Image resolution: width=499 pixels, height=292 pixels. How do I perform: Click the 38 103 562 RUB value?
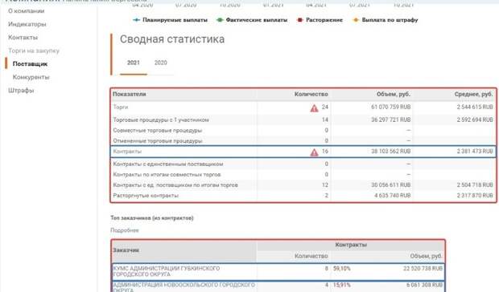click(391, 152)
